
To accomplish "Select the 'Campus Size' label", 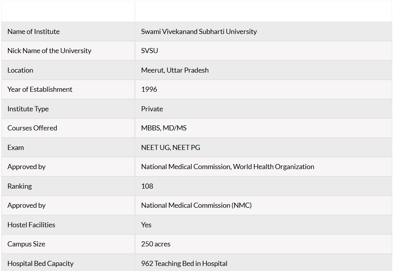I will 26,244.
